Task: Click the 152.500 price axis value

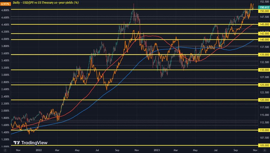Action: pyautogui.click(x=264, y=2)
